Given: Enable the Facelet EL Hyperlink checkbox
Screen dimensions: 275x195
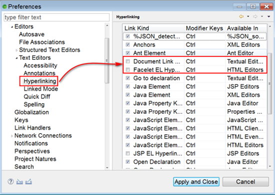Looking at the screenshot, I should coord(128,70).
